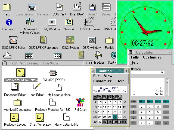Launch the OS/2 Window icon

[92, 40]
